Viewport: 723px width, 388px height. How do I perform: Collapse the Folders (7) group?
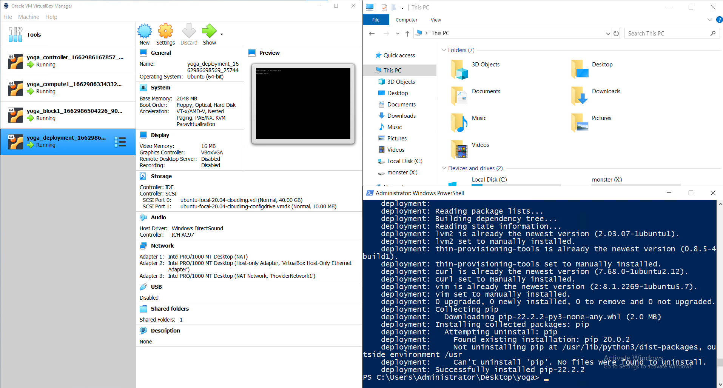(444, 50)
